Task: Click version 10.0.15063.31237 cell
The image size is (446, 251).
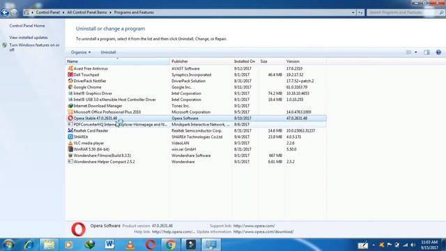Action: (x=300, y=130)
